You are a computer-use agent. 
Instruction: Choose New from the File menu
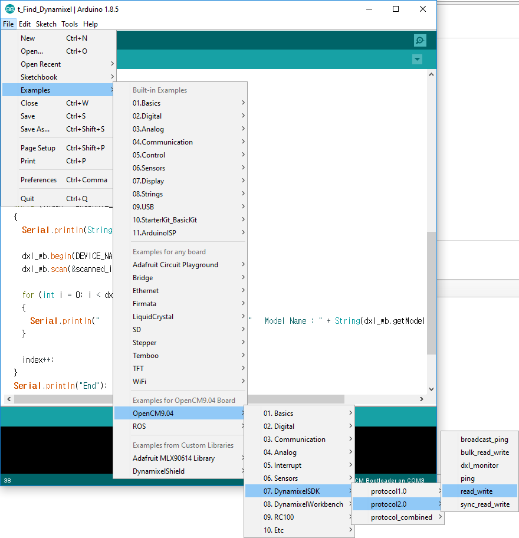tap(59, 38)
